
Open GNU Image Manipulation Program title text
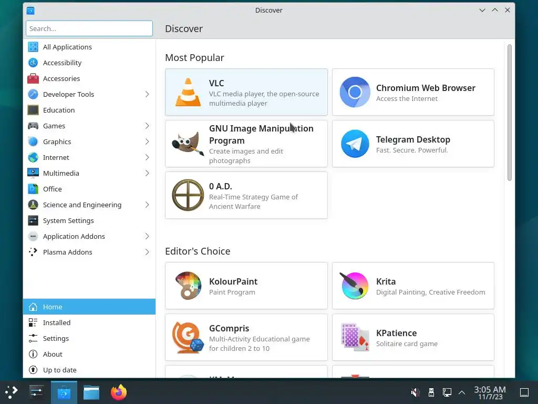pyautogui.click(x=261, y=134)
